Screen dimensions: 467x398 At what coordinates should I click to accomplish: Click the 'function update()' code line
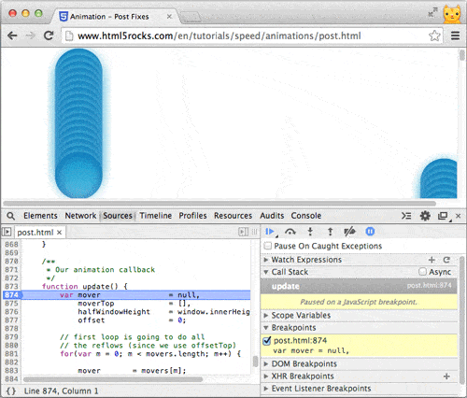[x=85, y=286]
